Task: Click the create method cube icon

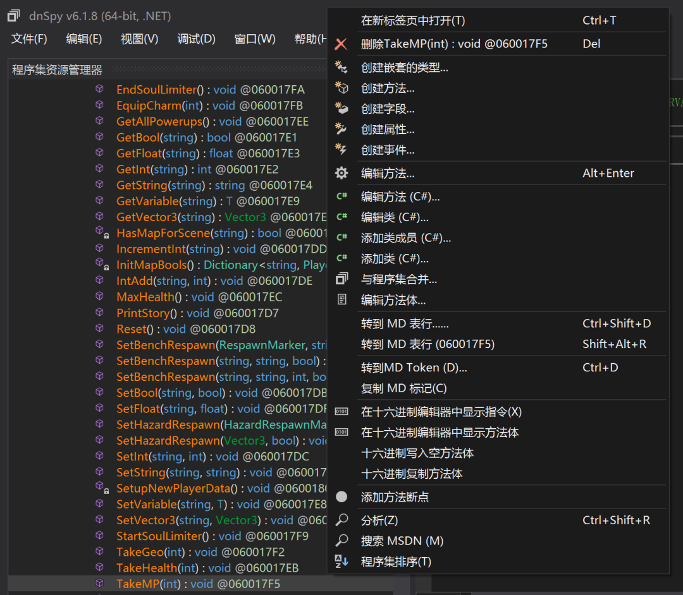Action: coord(341,88)
